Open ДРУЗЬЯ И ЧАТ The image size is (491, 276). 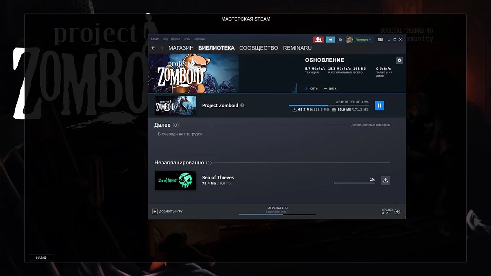(387, 211)
